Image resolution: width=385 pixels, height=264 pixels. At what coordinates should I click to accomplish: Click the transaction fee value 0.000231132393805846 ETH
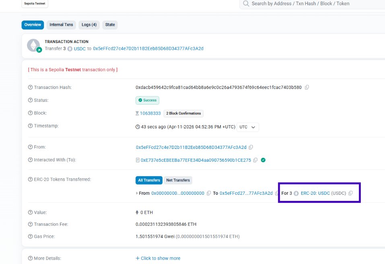(166, 224)
